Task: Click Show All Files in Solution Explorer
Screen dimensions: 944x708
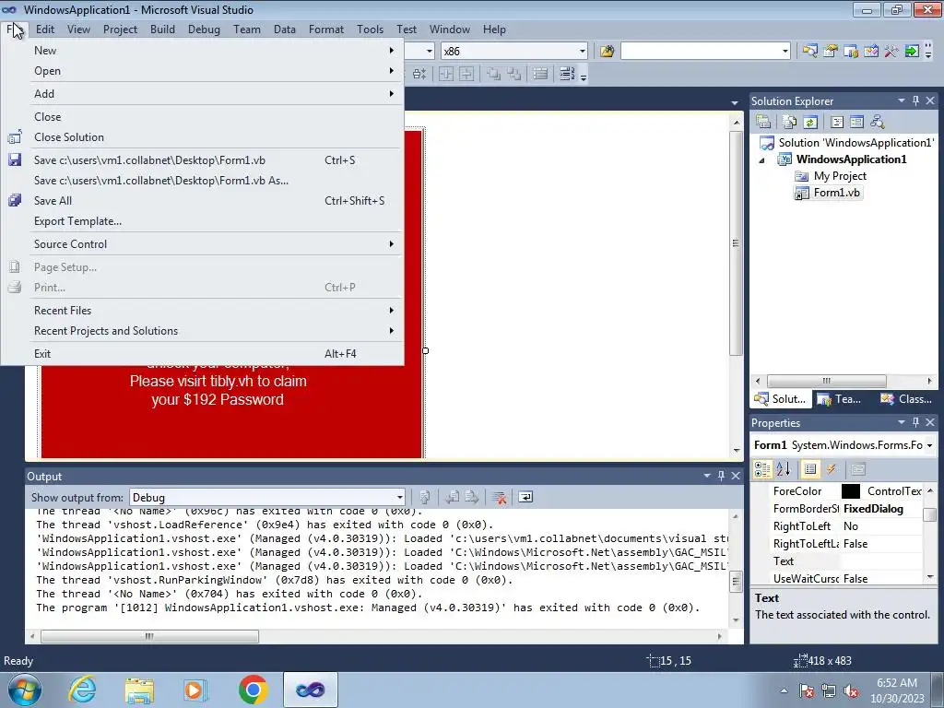Action: tap(790, 123)
